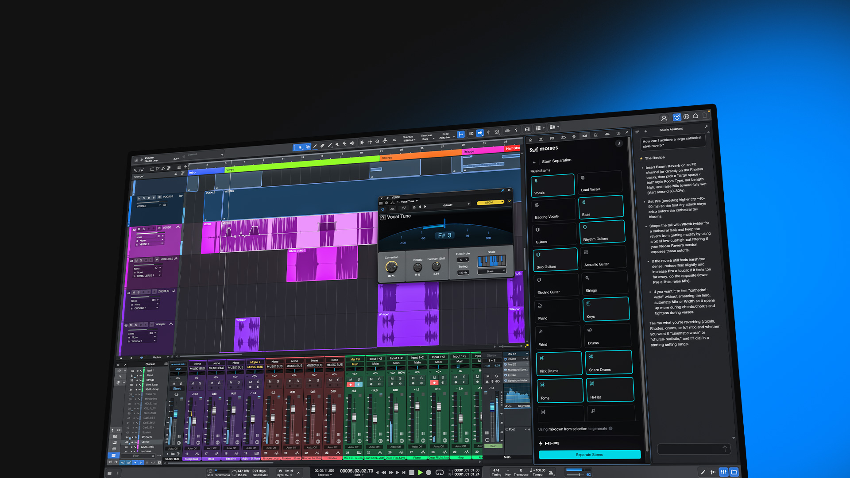The width and height of the screenshot is (850, 478).
Task: Open the Spectrum Meter insert
Action: click(517, 381)
